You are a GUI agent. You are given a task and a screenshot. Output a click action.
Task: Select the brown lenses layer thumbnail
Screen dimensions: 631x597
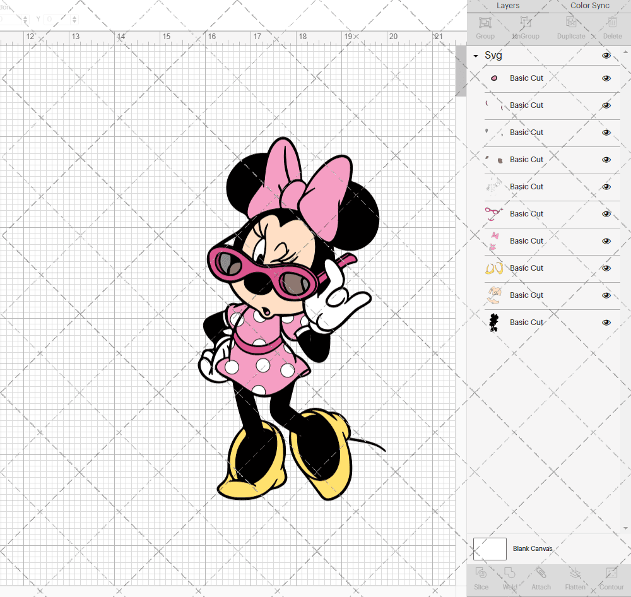tap(494, 160)
